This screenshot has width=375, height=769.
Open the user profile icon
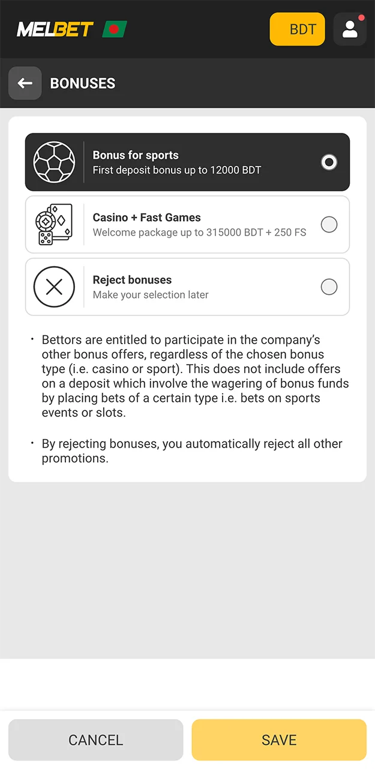click(x=350, y=29)
